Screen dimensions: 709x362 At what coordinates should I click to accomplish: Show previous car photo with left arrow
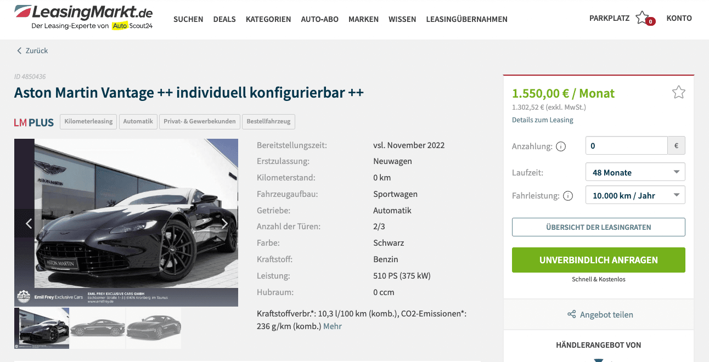29,223
